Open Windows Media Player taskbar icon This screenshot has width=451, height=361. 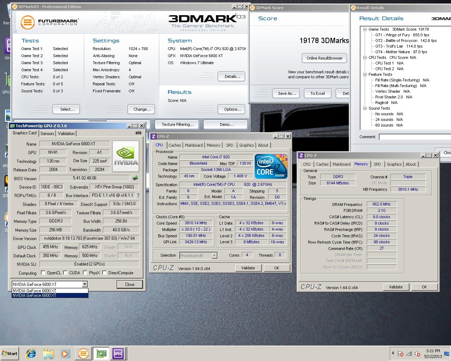pos(66,354)
